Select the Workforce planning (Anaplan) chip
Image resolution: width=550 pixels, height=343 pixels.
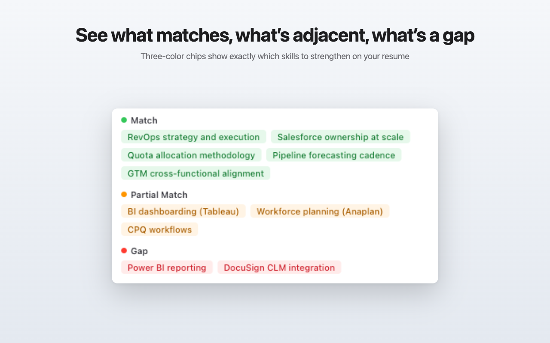click(320, 211)
